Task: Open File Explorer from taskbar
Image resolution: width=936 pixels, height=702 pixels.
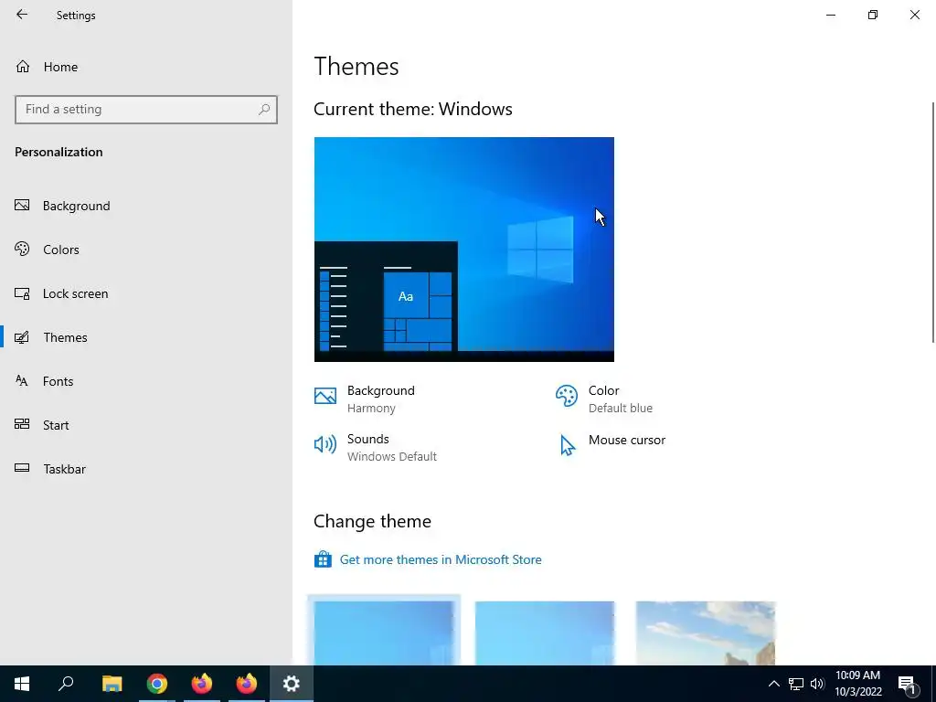Action: [112, 684]
